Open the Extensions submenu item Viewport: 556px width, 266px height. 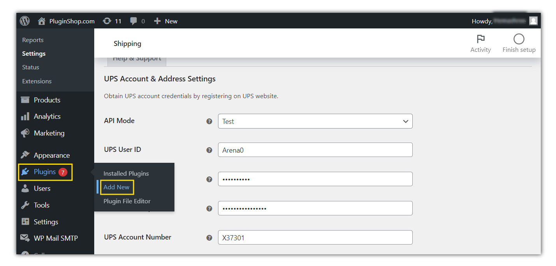click(x=37, y=81)
